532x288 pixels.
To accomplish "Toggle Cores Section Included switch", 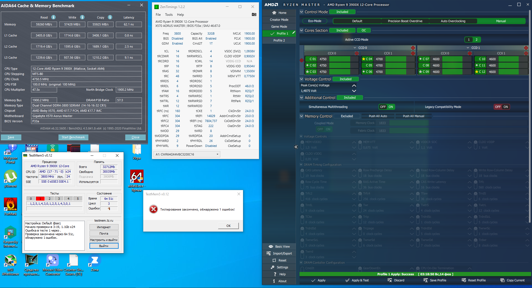I will coord(342,30).
